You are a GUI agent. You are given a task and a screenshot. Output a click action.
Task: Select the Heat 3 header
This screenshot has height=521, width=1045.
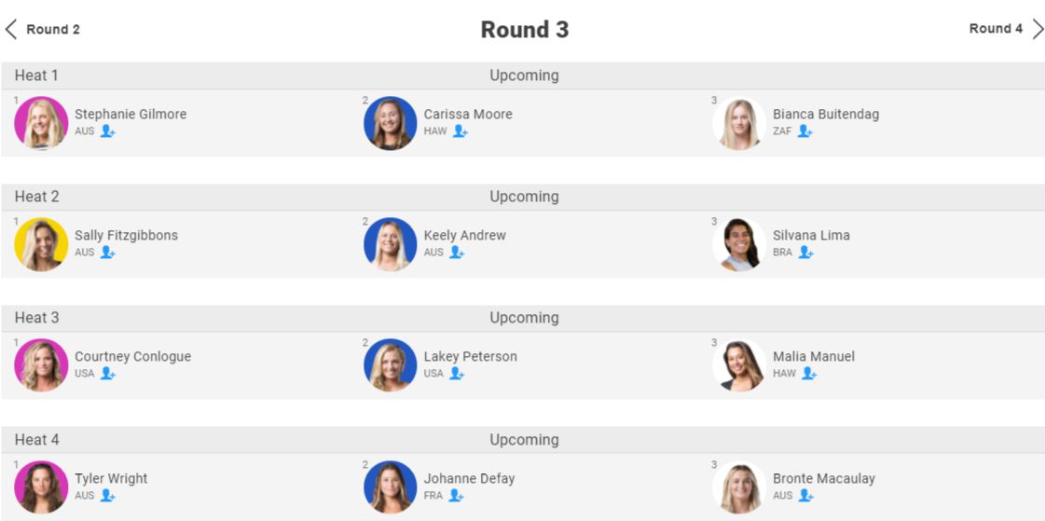click(522, 318)
